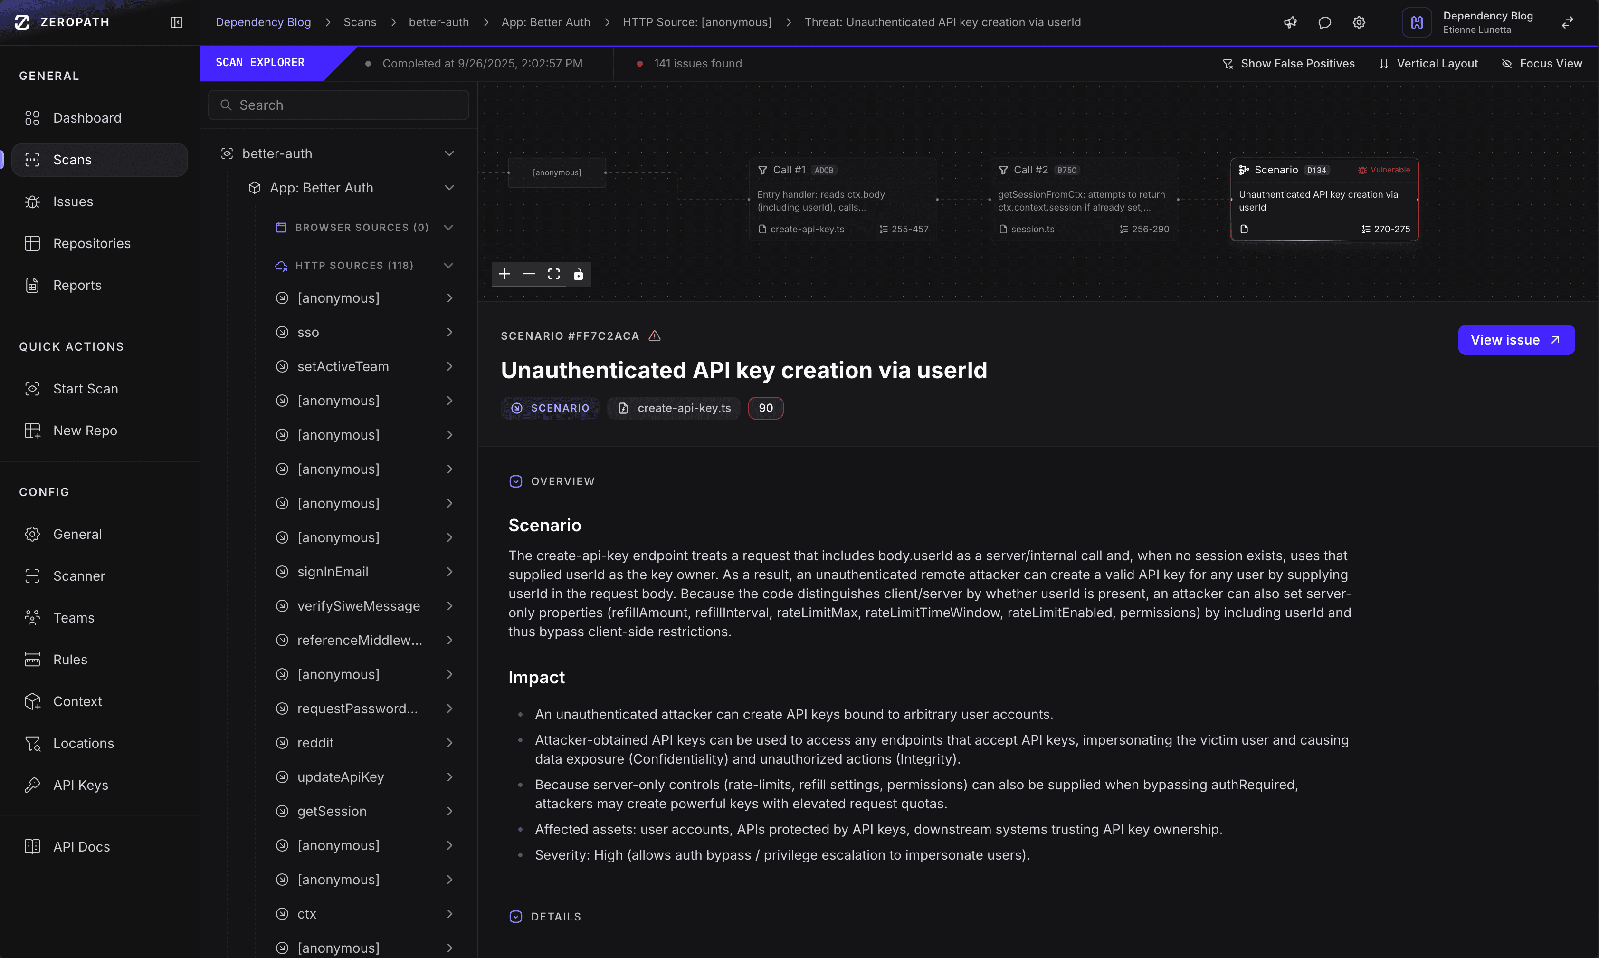The width and height of the screenshot is (1599, 958).
Task: Toggle Focus View mode
Action: (x=1542, y=63)
